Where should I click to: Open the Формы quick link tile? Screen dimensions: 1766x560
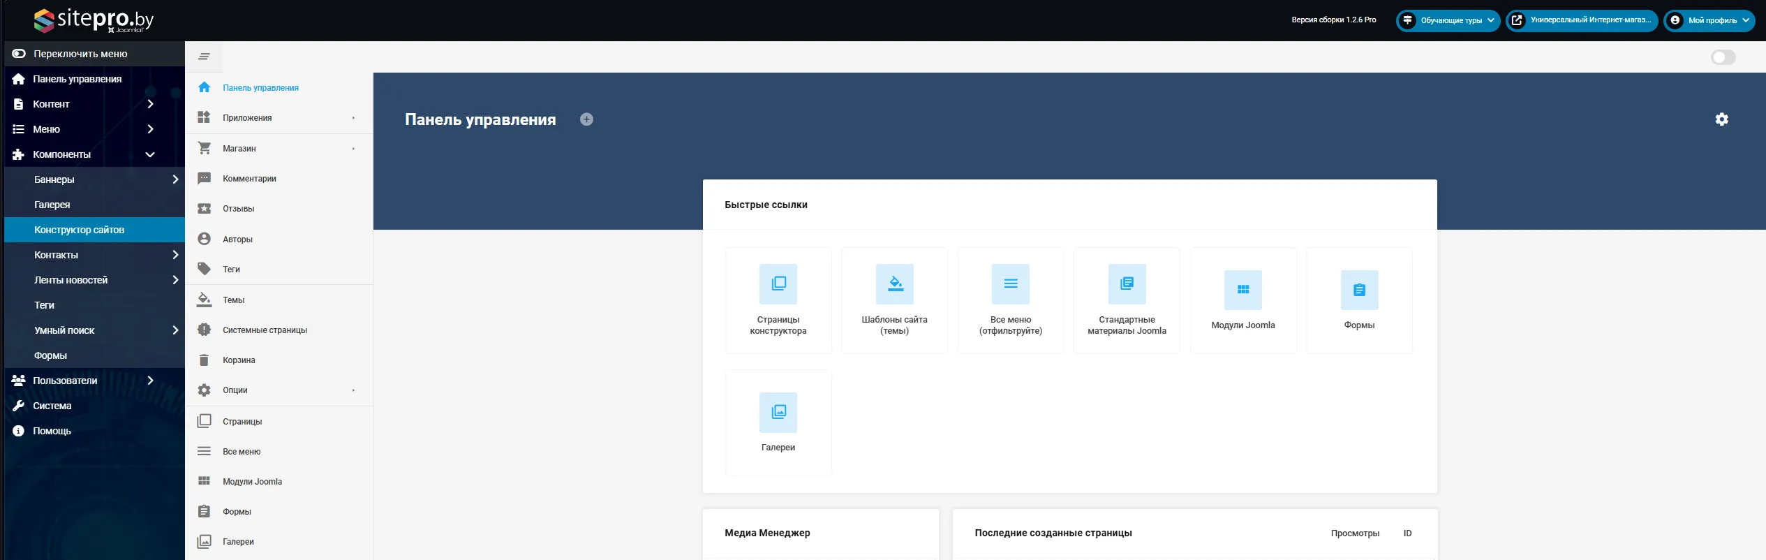1358,300
